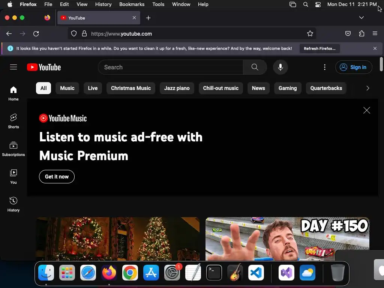Open Firefox extensions puzzle icon
This screenshot has height=288, width=384.
(x=361, y=33)
